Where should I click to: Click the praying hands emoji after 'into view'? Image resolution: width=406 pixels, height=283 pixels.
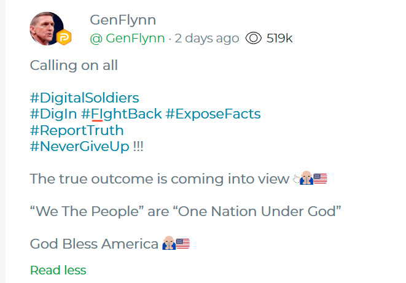tap(305, 179)
